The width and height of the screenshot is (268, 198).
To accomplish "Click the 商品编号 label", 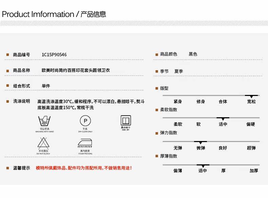I will (21, 55).
